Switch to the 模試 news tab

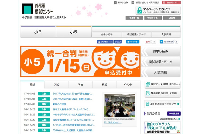click(105, 84)
